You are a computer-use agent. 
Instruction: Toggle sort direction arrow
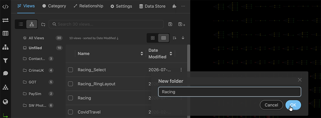tap(183, 38)
